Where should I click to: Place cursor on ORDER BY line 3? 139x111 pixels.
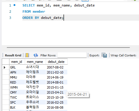point(43,18)
